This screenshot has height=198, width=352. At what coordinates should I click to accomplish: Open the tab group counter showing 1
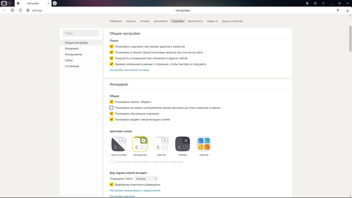tap(4, 3)
